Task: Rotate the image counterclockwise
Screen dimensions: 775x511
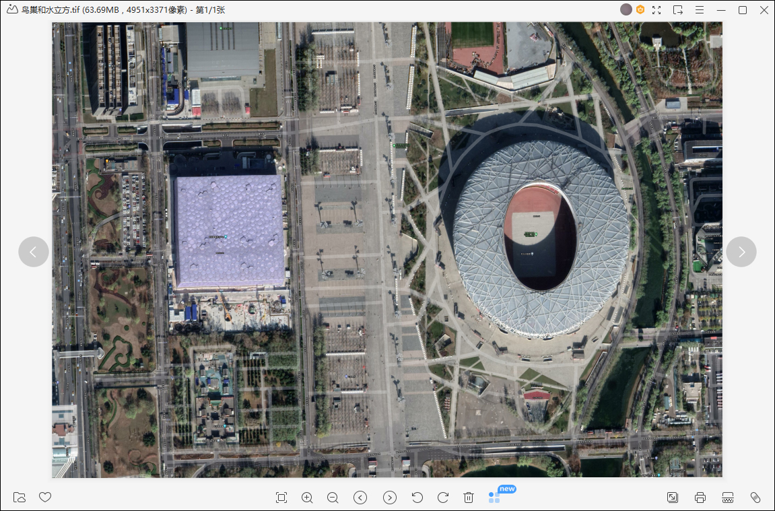Action: coord(417,498)
